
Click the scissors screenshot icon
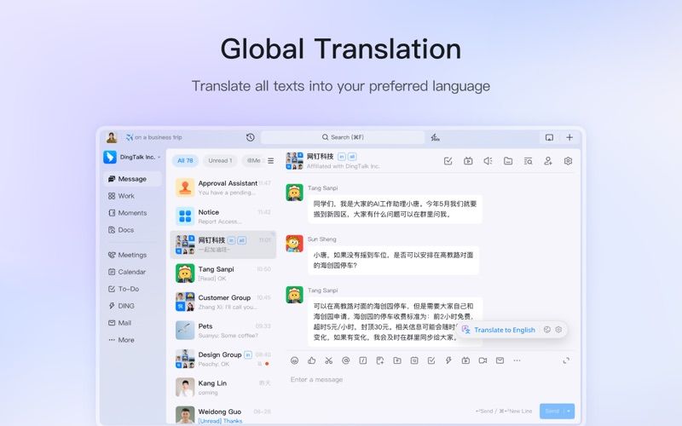tap(329, 360)
